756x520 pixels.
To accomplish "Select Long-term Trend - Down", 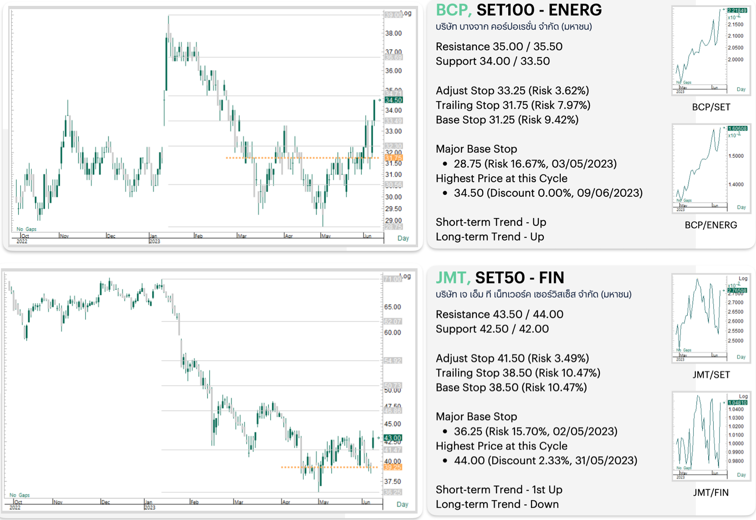I will point(497,505).
